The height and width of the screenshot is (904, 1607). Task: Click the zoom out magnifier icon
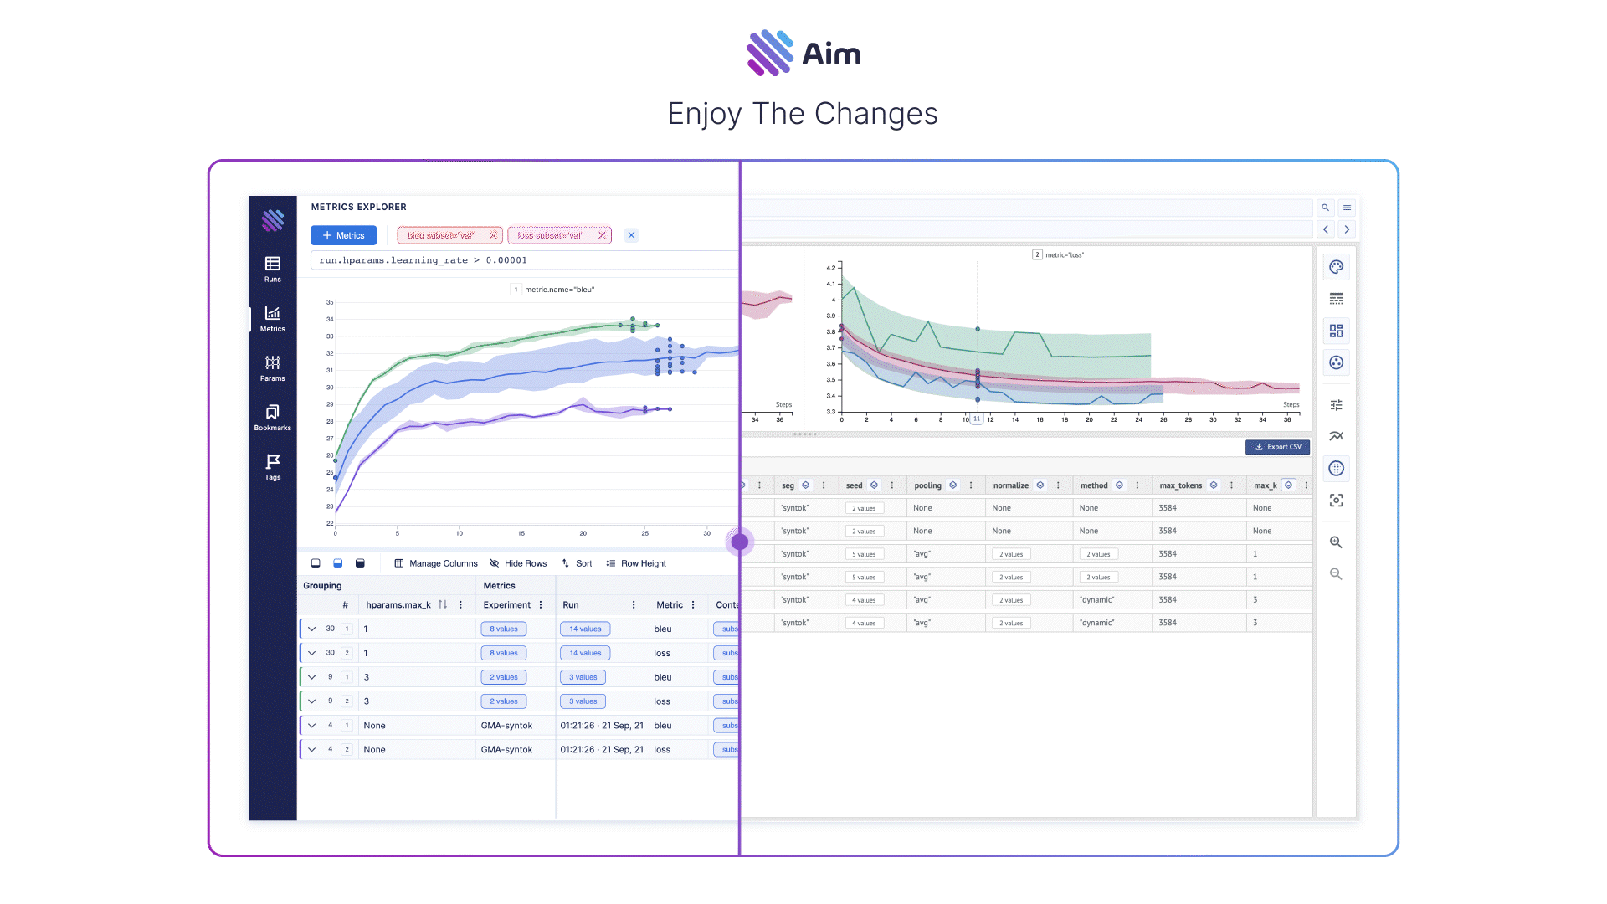pyautogui.click(x=1336, y=574)
